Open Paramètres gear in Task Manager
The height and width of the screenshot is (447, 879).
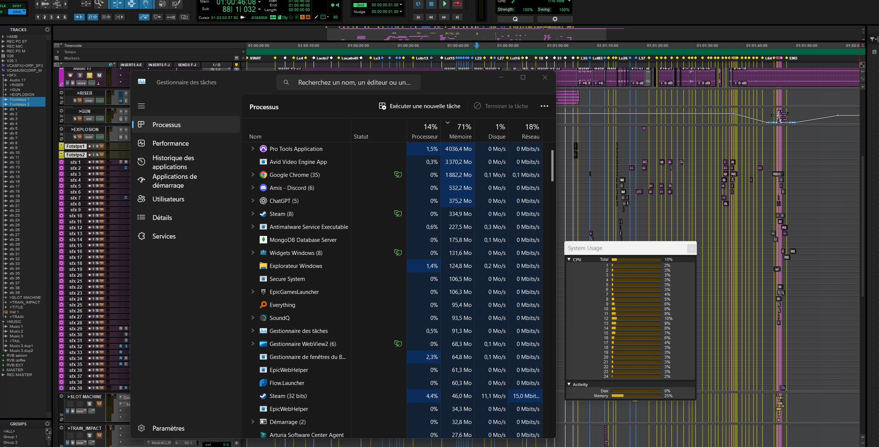[141, 428]
